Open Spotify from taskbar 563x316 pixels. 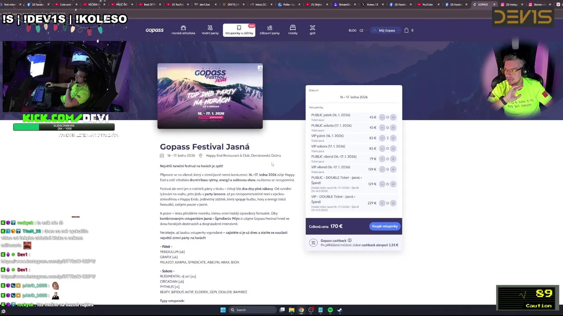[x=330, y=310]
